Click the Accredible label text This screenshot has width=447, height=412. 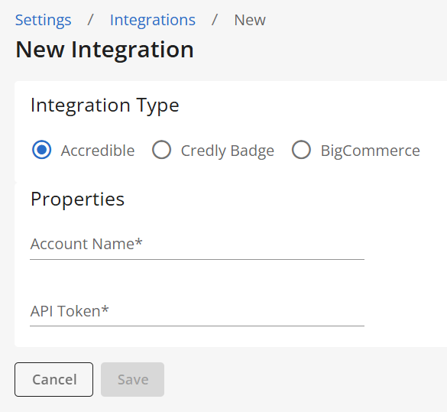98,151
